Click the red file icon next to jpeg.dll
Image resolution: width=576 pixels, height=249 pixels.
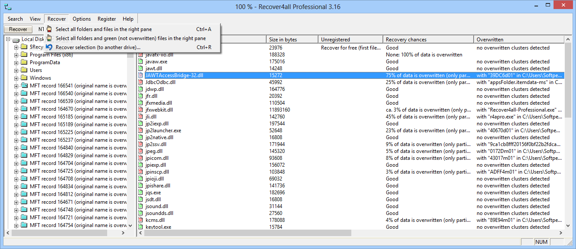pos(140,151)
